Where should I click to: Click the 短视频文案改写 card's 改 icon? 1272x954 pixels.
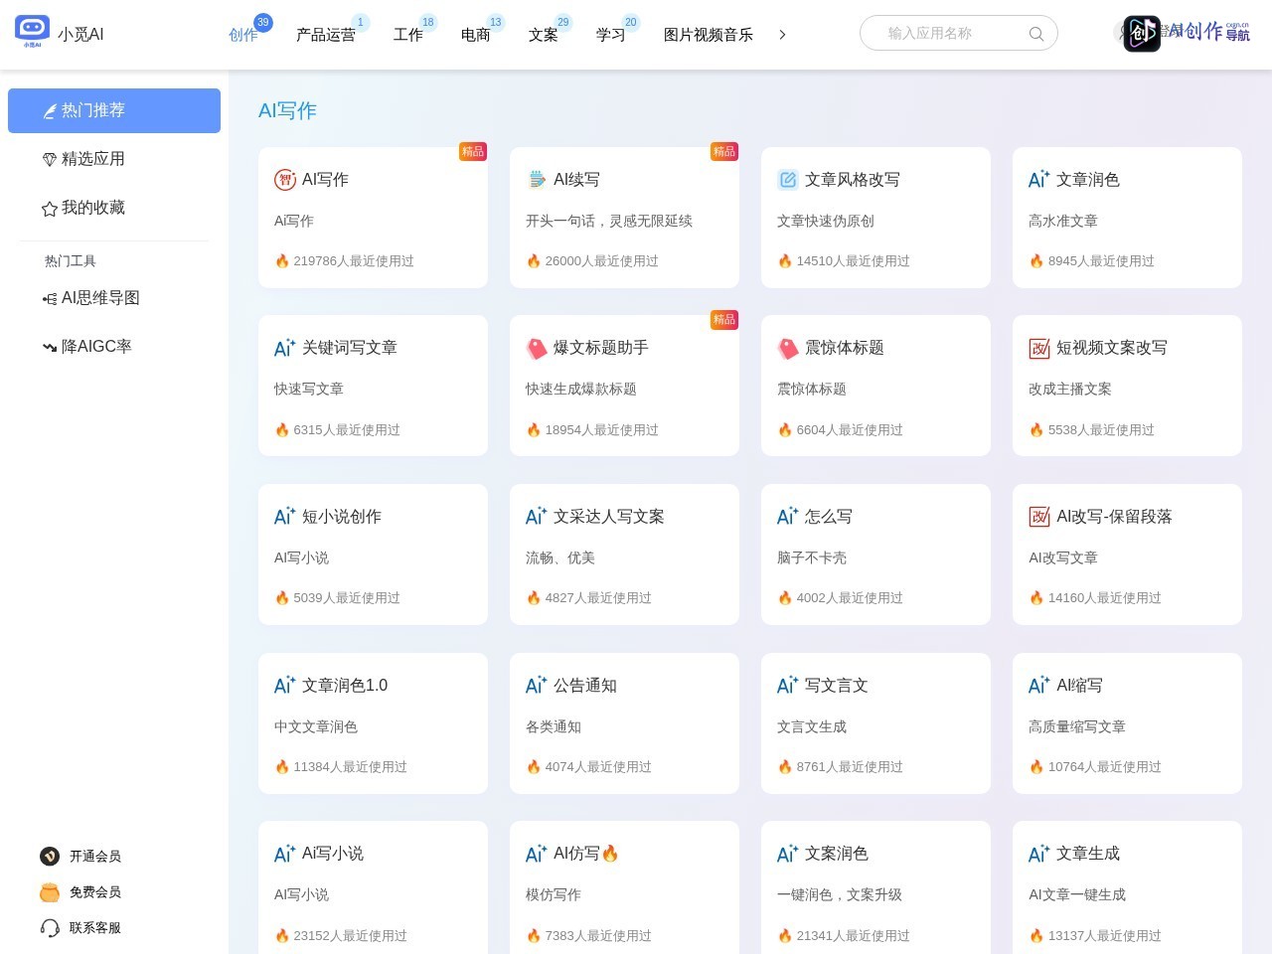[1039, 348]
